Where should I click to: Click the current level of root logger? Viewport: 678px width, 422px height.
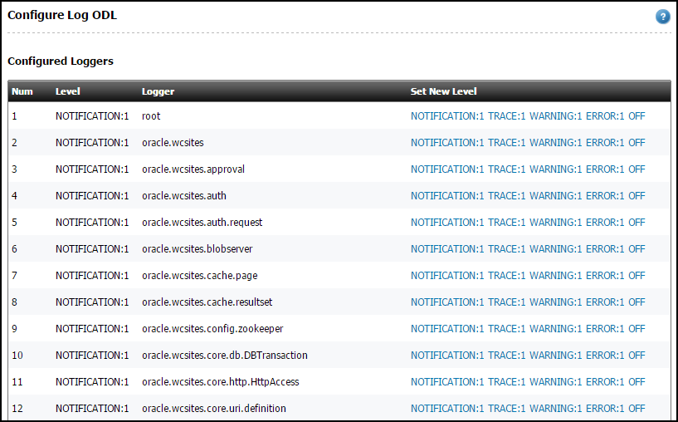92,116
